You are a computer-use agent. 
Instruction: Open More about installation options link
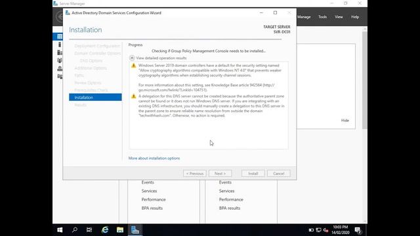point(154,158)
